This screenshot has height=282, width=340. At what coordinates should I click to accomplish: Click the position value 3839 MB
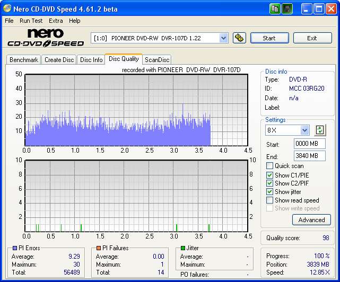point(318,264)
